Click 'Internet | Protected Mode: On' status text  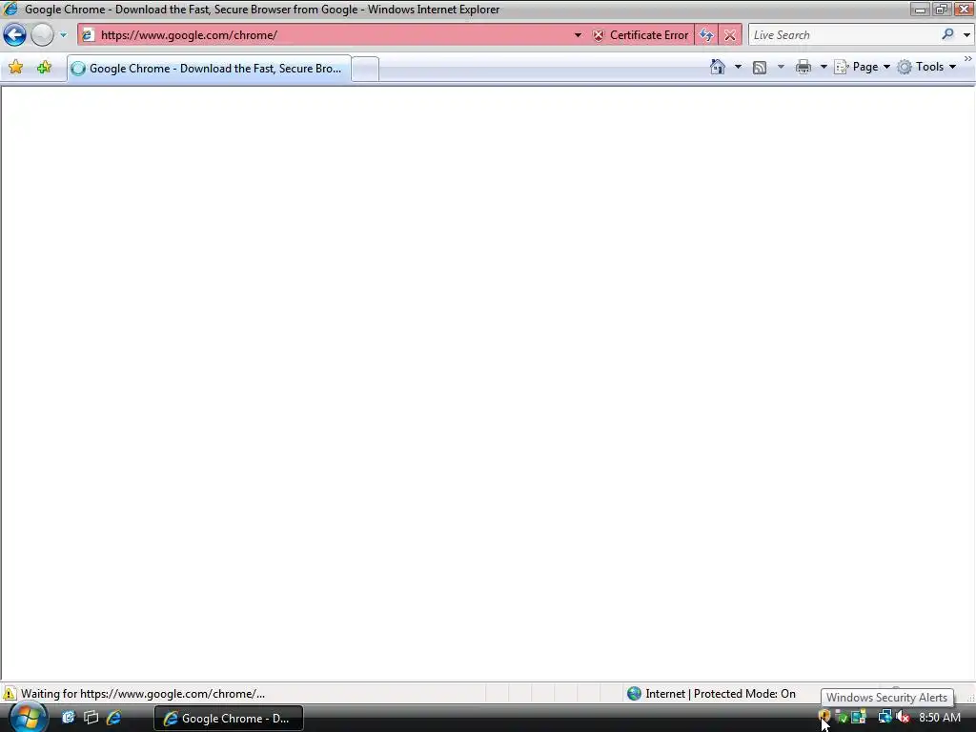[721, 694]
